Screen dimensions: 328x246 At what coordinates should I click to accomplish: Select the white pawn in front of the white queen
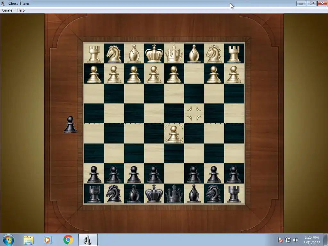(x=174, y=74)
